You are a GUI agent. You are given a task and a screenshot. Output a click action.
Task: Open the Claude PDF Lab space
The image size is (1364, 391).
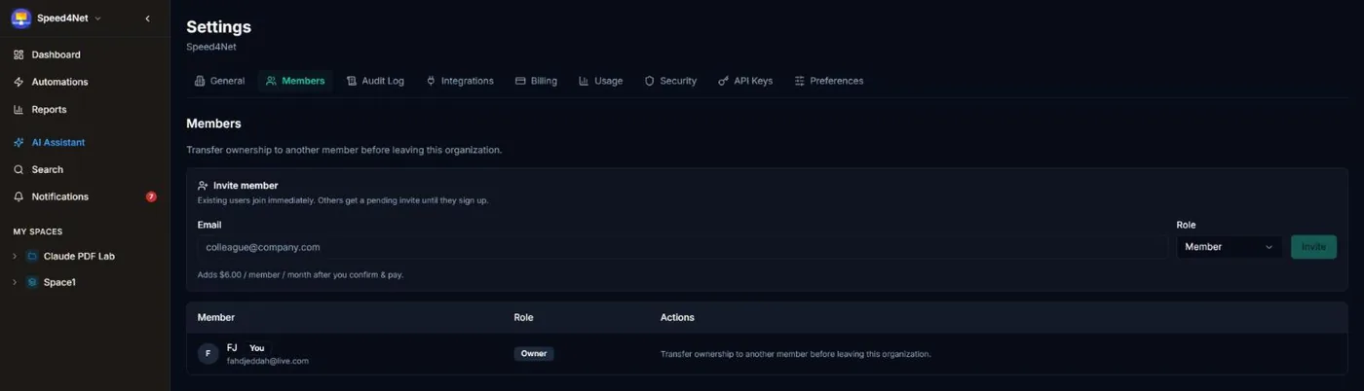click(x=79, y=256)
